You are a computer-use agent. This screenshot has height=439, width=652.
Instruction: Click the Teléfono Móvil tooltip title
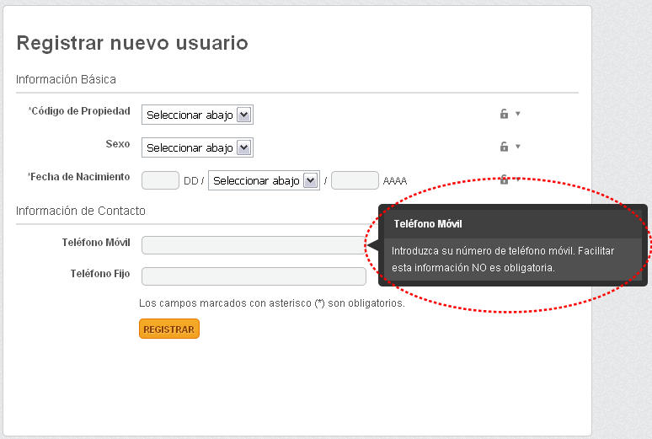(428, 224)
